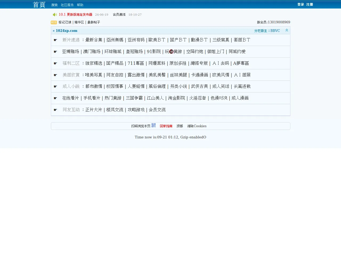Click the date 18-10-27
This screenshot has height=272, width=341.
[135, 15]
